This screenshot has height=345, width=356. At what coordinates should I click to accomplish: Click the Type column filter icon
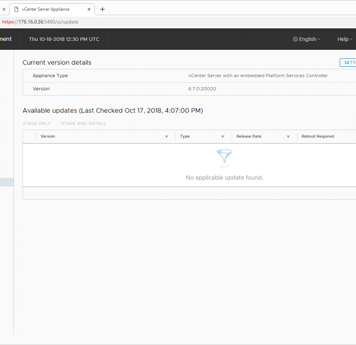tap(223, 137)
